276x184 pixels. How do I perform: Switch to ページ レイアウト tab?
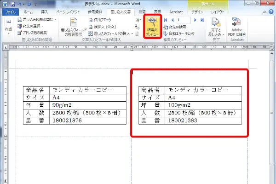(68, 12)
